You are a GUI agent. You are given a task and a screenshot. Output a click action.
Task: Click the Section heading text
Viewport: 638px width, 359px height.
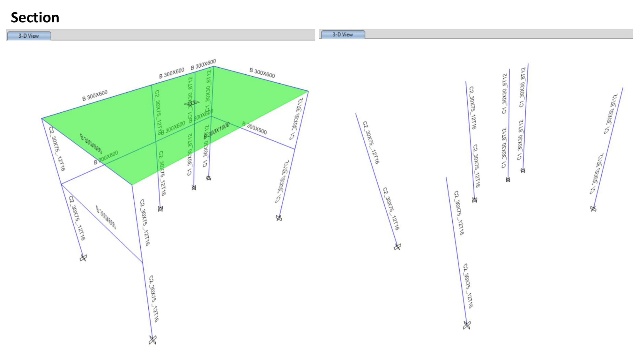click(35, 18)
